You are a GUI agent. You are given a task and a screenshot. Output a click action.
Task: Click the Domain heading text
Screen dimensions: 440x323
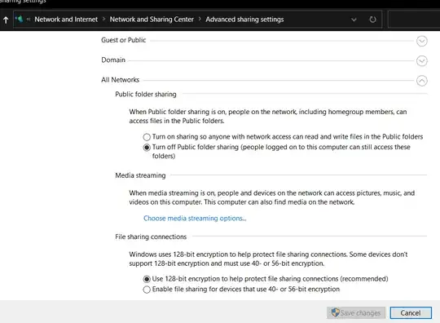tap(113, 60)
